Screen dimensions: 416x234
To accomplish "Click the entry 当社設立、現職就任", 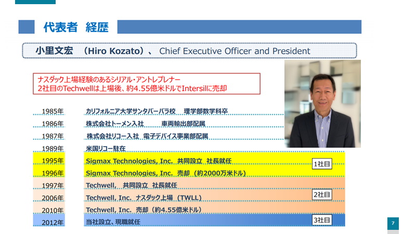I will (113, 222).
